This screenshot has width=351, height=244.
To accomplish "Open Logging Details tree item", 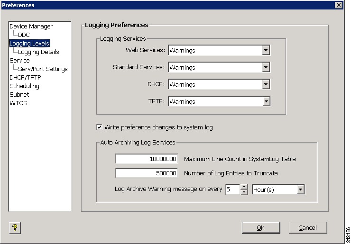I will (38, 52).
